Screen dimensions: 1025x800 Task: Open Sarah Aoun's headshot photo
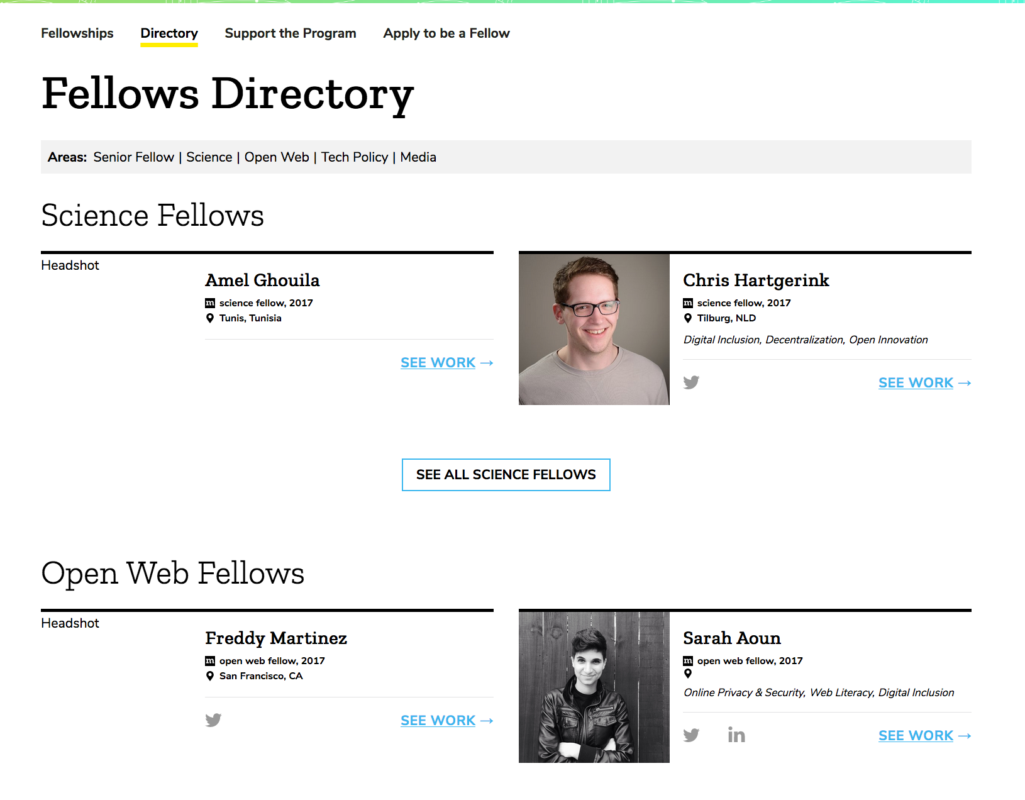click(594, 687)
